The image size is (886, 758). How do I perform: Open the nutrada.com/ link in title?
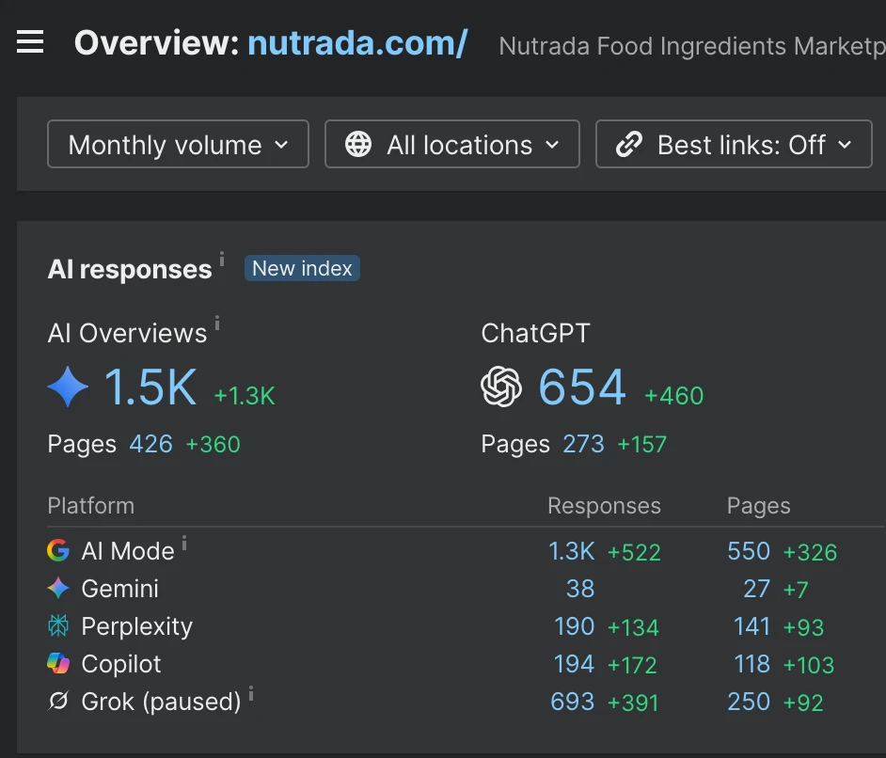pyautogui.click(x=357, y=43)
